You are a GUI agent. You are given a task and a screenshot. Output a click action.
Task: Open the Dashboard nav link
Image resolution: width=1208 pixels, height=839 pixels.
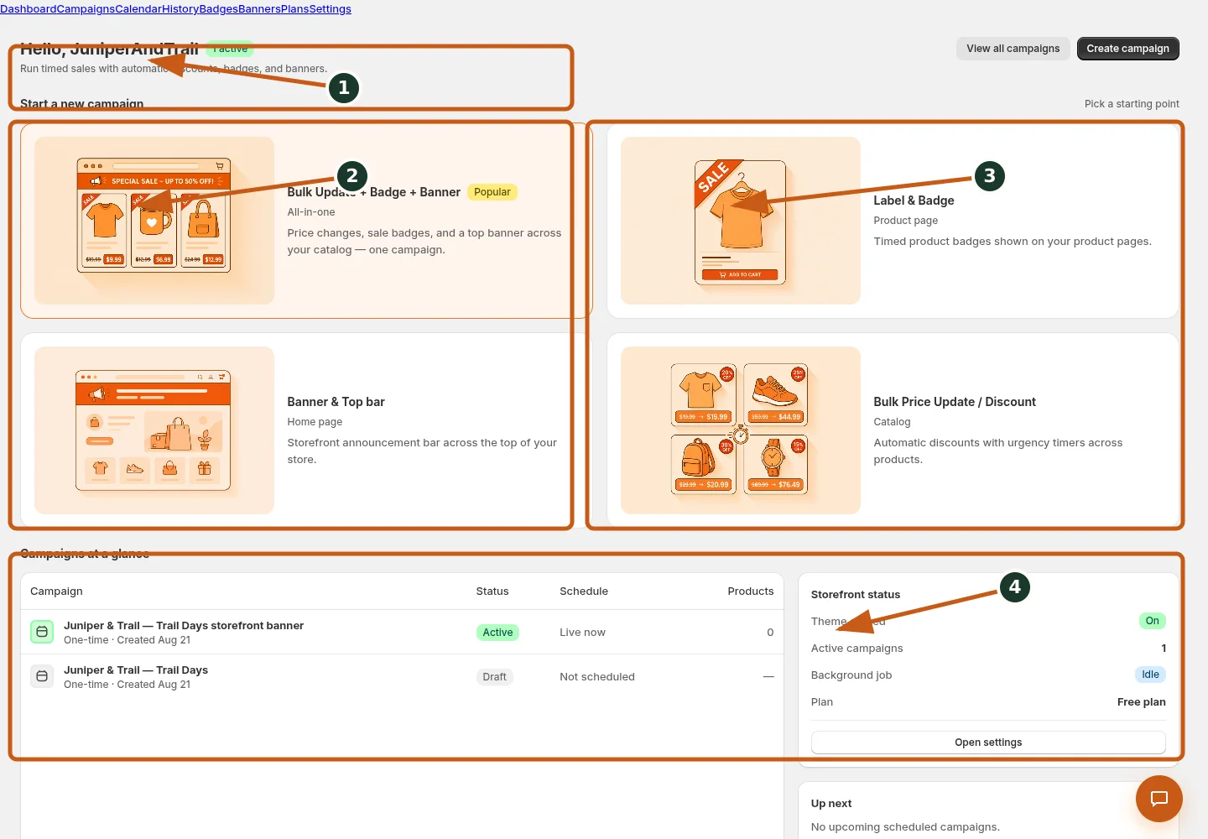tap(28, 8)
